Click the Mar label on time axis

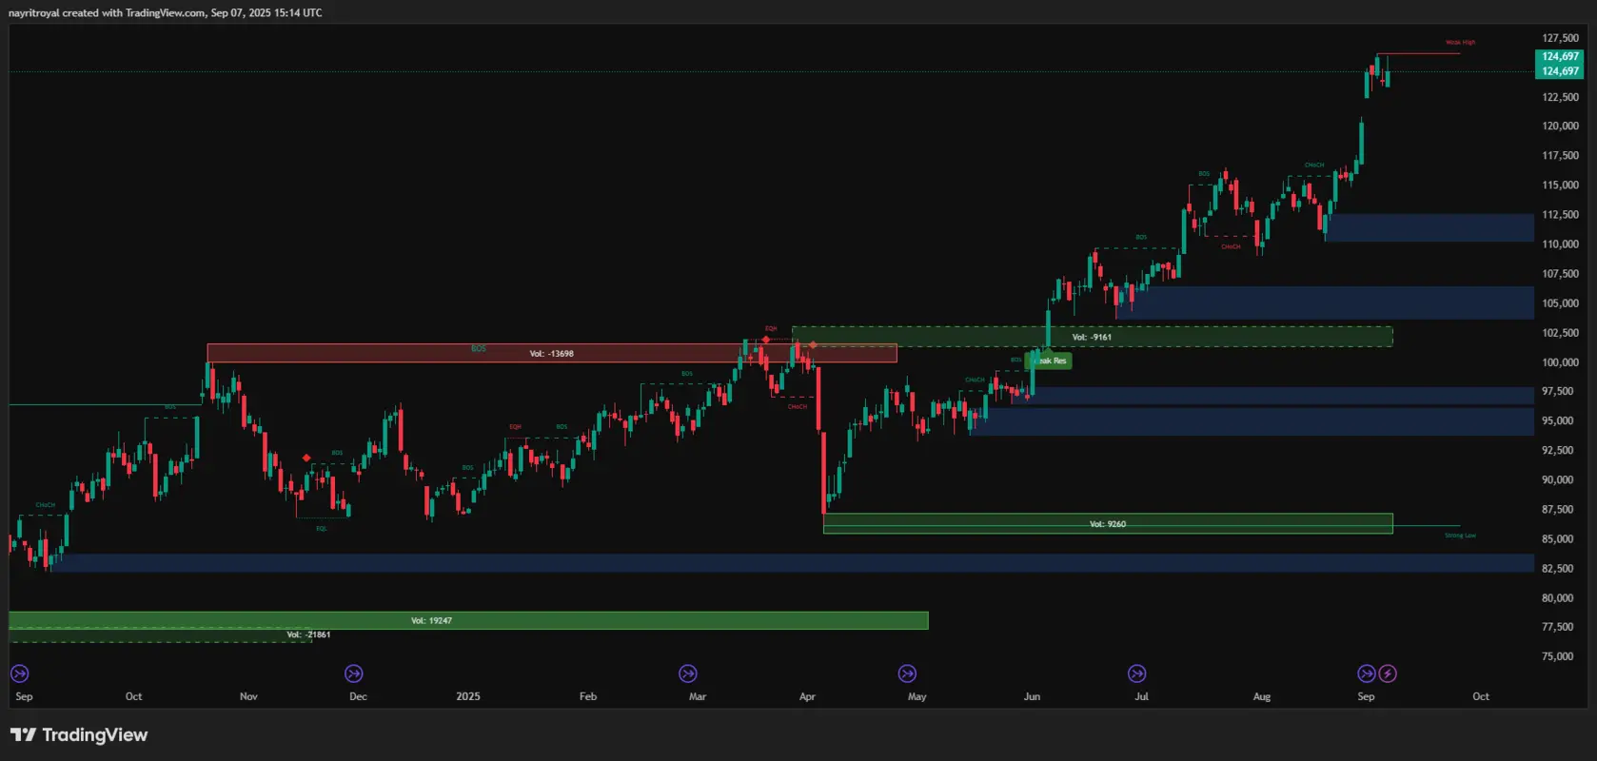[698, 696]
